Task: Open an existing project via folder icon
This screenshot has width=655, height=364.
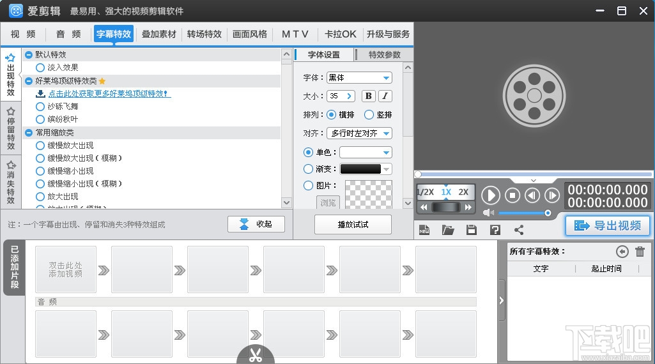Action: [448, 230]
